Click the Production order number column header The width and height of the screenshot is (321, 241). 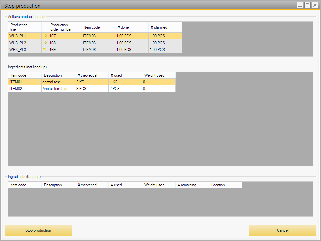pos(65,27)
